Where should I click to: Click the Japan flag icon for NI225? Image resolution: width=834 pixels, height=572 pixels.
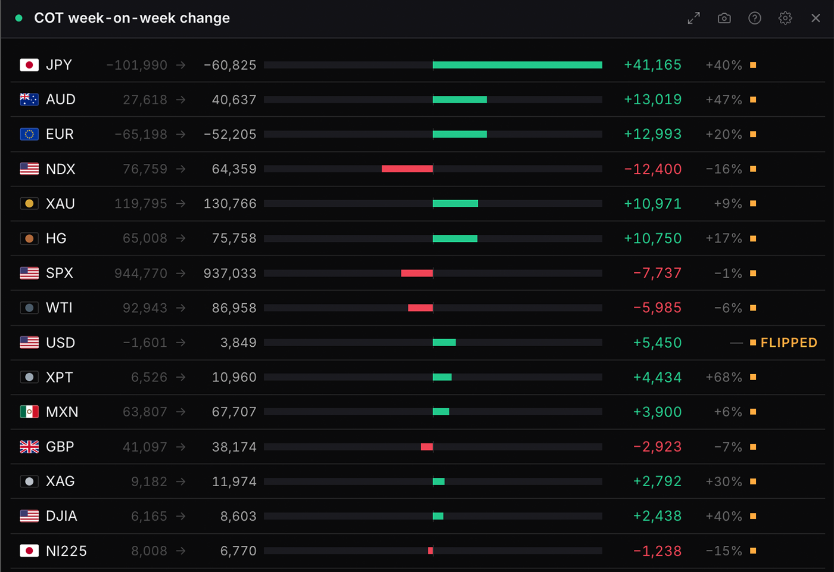coord(29,551)
